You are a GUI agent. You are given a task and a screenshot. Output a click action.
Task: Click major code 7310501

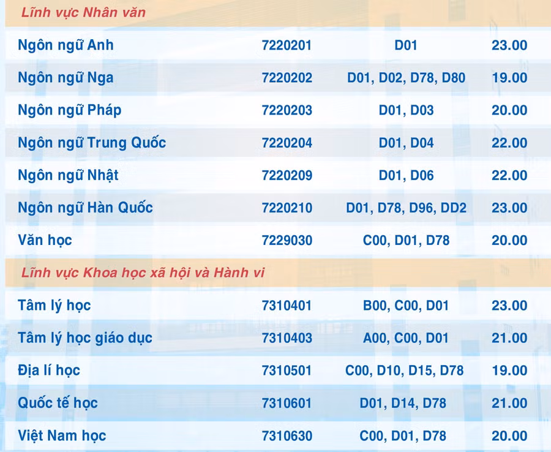[287, 371]
